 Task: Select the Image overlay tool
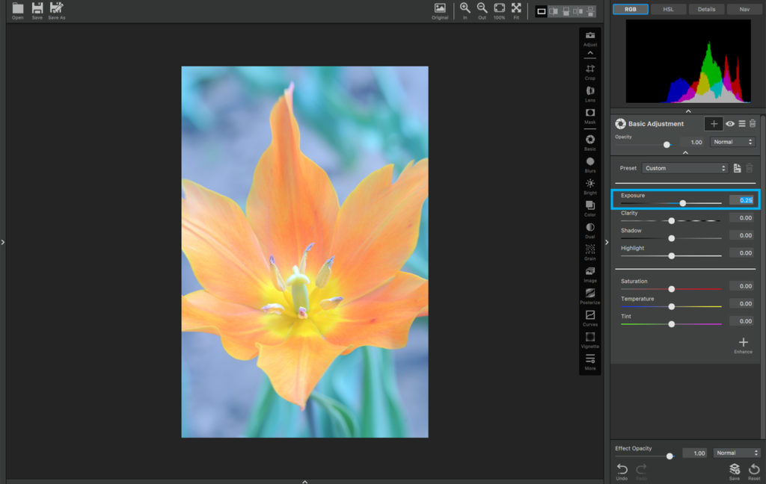[x=590, y=274]
